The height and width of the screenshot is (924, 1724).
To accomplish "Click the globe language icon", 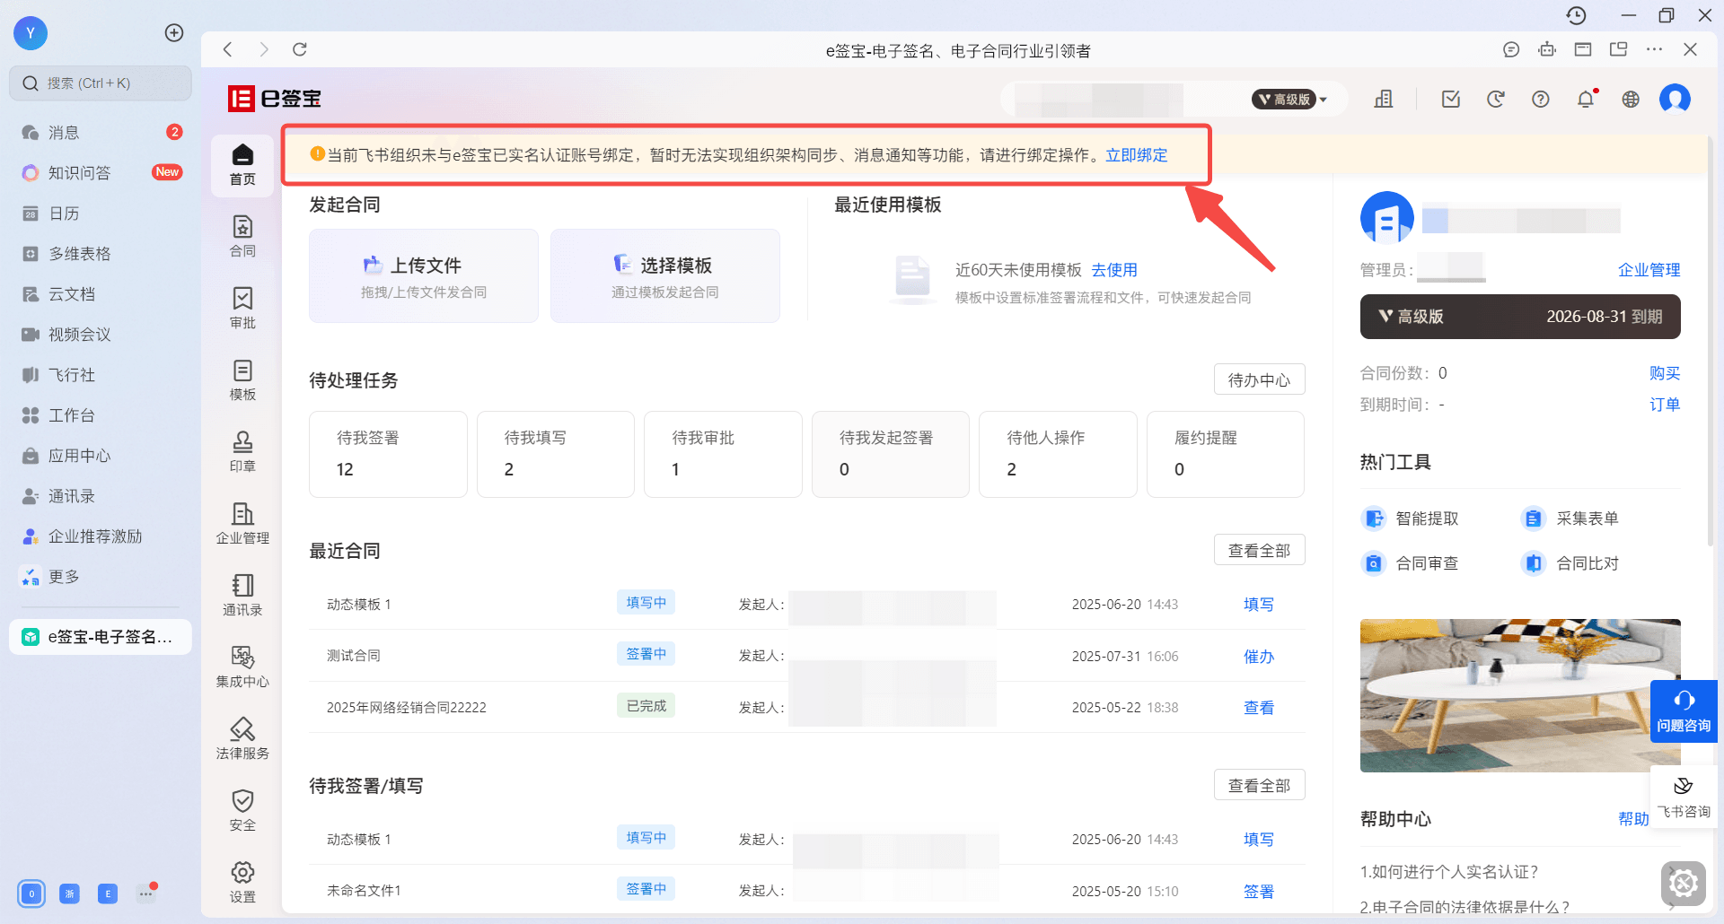I will click(1631, 99).
